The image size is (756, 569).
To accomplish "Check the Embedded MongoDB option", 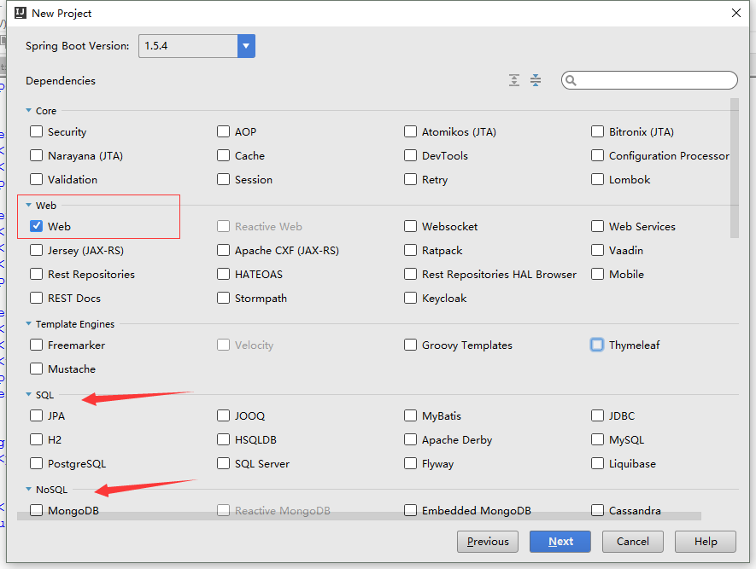I will point(410,510).
